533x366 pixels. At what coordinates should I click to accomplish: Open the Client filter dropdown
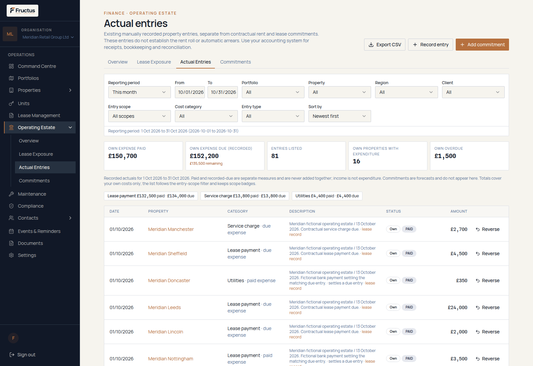tap(473, 92)
